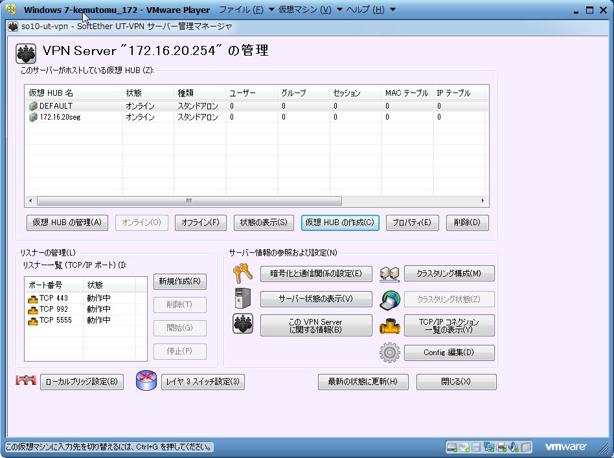Click the globe laptop clustering status icon
The height and width of the screenshot is (458, 614).
390,300
